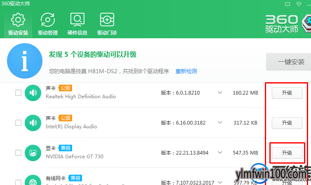Check the Intel(R) Display Audio checkbox
Image resolution: width=311 pixels, height=185 pixels.
click(x=18, y=123)
